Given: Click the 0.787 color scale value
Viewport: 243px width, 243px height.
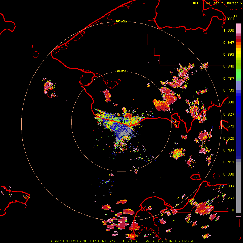Looking at the screenshot, I should coord(229,78).
